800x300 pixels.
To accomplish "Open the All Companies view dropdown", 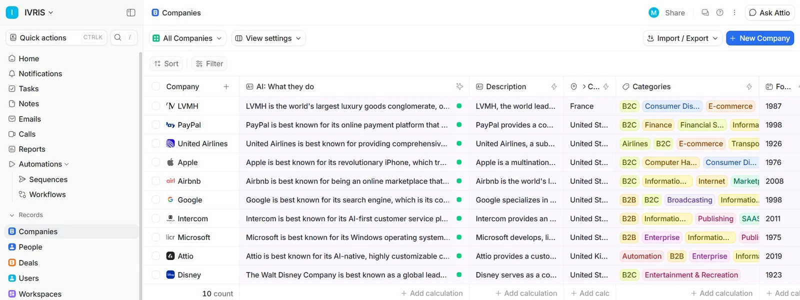I will [x=187, y=38].
